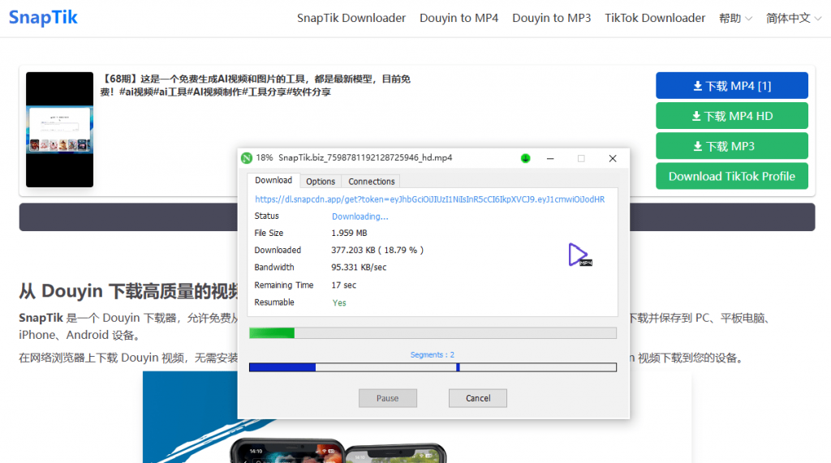Expand the 帮助 help dropdown menu
This screenshot has width=831, height=463.
(x=735, y=18)
